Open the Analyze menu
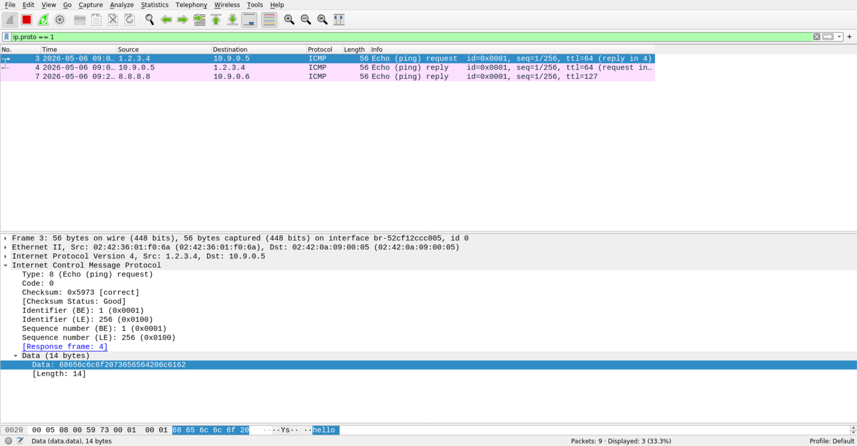Viewport: 857px width, 446px height. coord(122,5)
